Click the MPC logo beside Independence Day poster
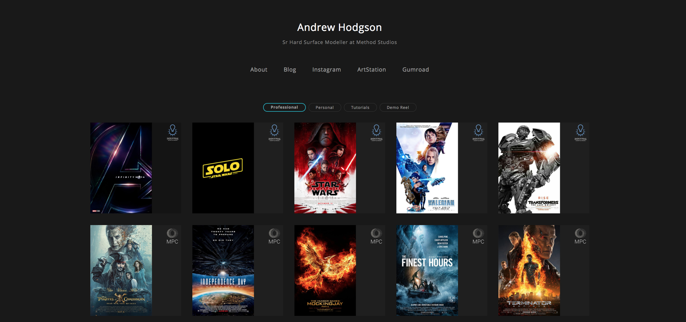Image resolution: width=686 pixels, height=322 pixels. 274,236
